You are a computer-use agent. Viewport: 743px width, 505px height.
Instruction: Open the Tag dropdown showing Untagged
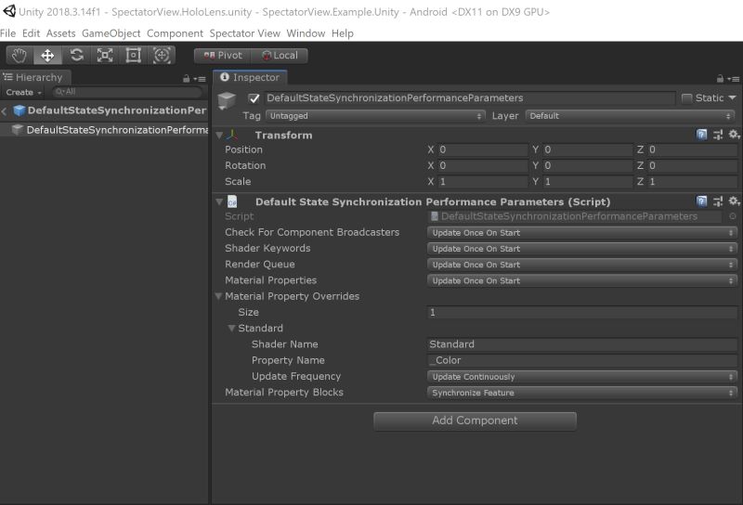click(375, 116)
